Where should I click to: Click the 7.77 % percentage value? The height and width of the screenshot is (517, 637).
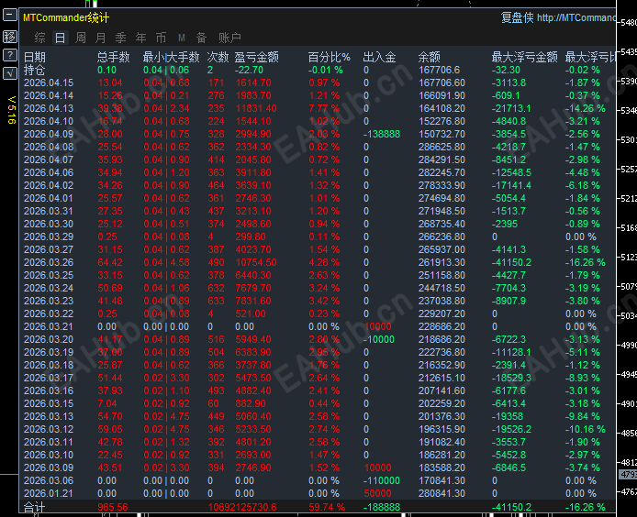pyautogui.click(x=324, y=108)
